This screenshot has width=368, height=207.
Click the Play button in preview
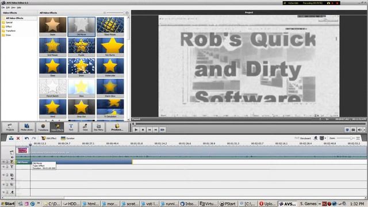[x=136, y=130]
